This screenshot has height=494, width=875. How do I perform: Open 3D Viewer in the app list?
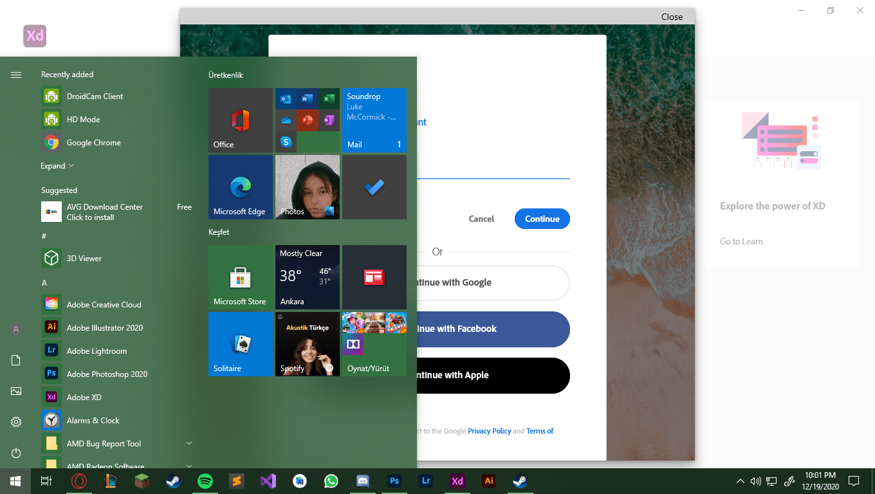pyautogui.click(x=117, y=259)
